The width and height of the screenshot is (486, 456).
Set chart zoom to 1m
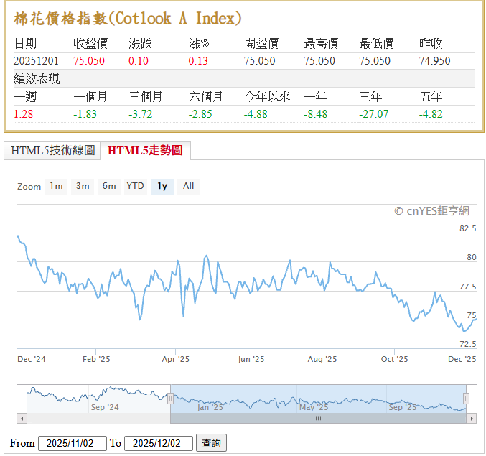click(56, 186)
